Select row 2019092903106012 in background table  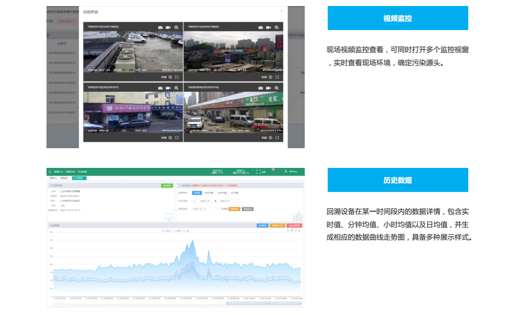[x=62, y=52]
